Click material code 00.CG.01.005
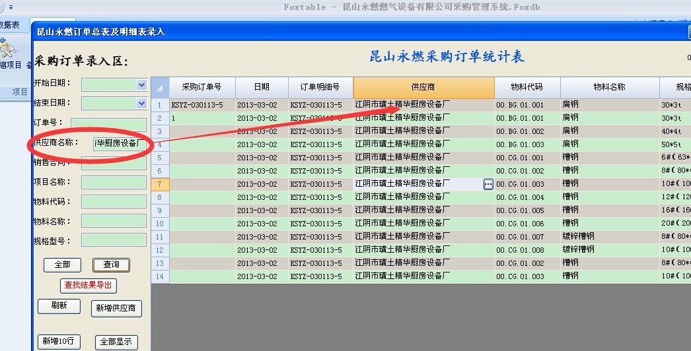This screenshot has width=691, height=351. 527,210
